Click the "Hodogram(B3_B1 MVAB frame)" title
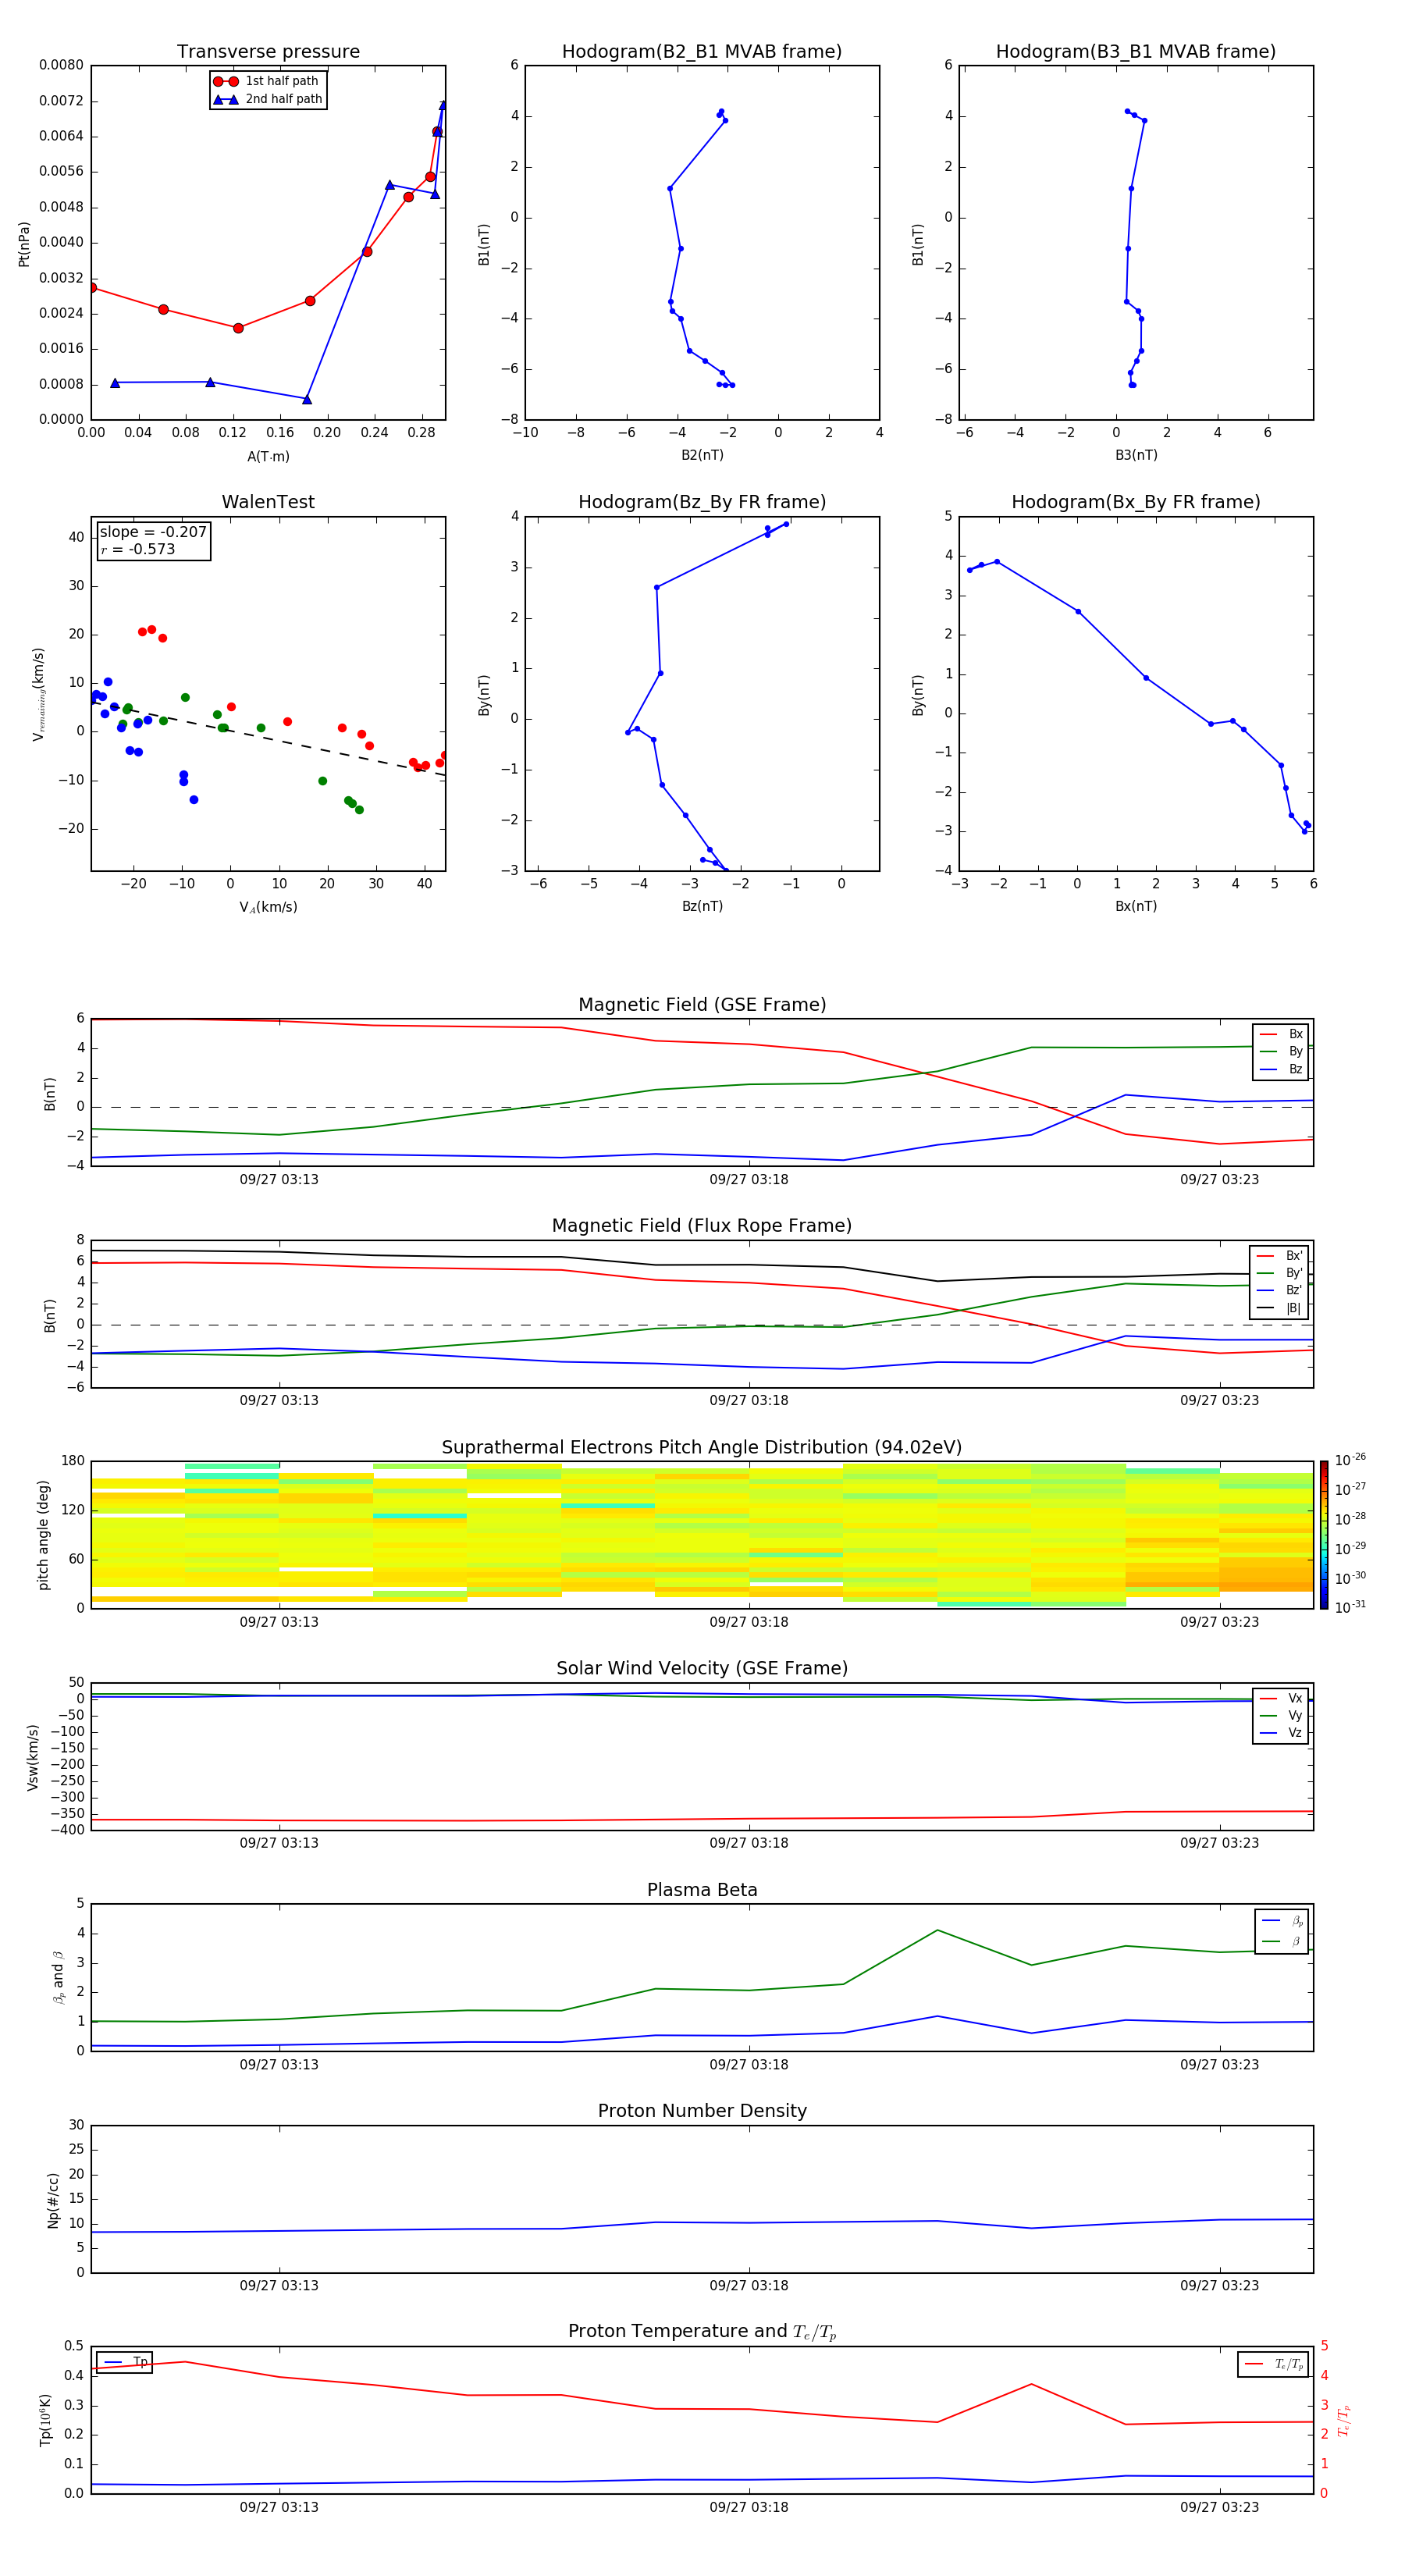Viewport: 1405px width, 2576px height. coord(1136,51)
